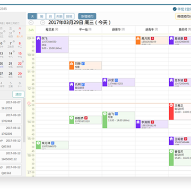Click the red no-entry icon on 王羲之 appointment
The height and width of the screenshot is (191, 191).
click(x=171, y=106)
